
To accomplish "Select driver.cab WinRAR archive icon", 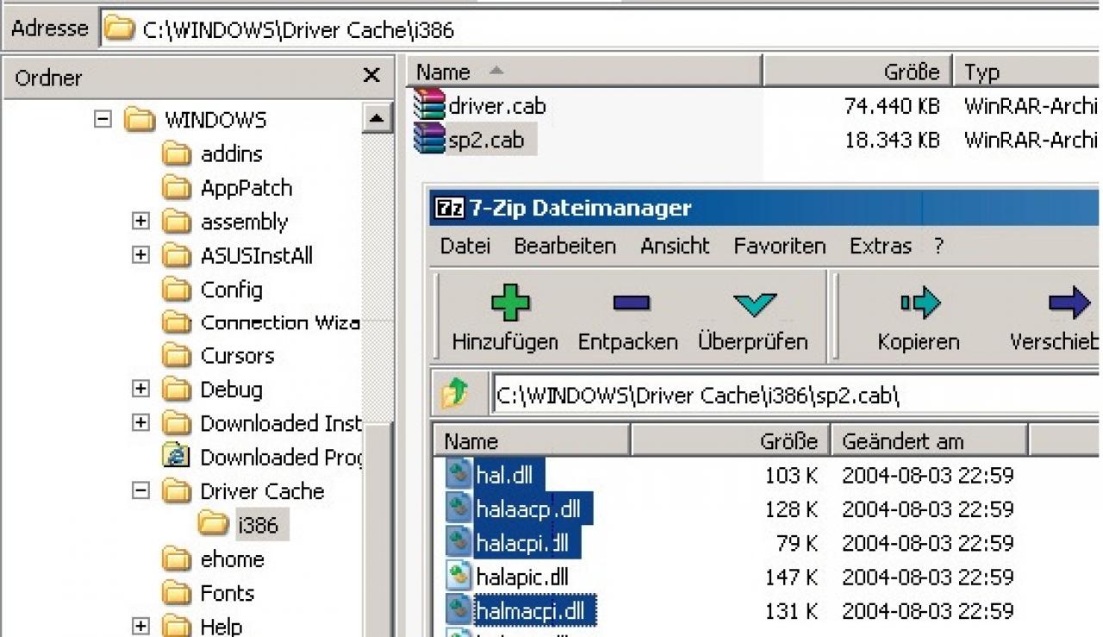I will coord(429,104).
